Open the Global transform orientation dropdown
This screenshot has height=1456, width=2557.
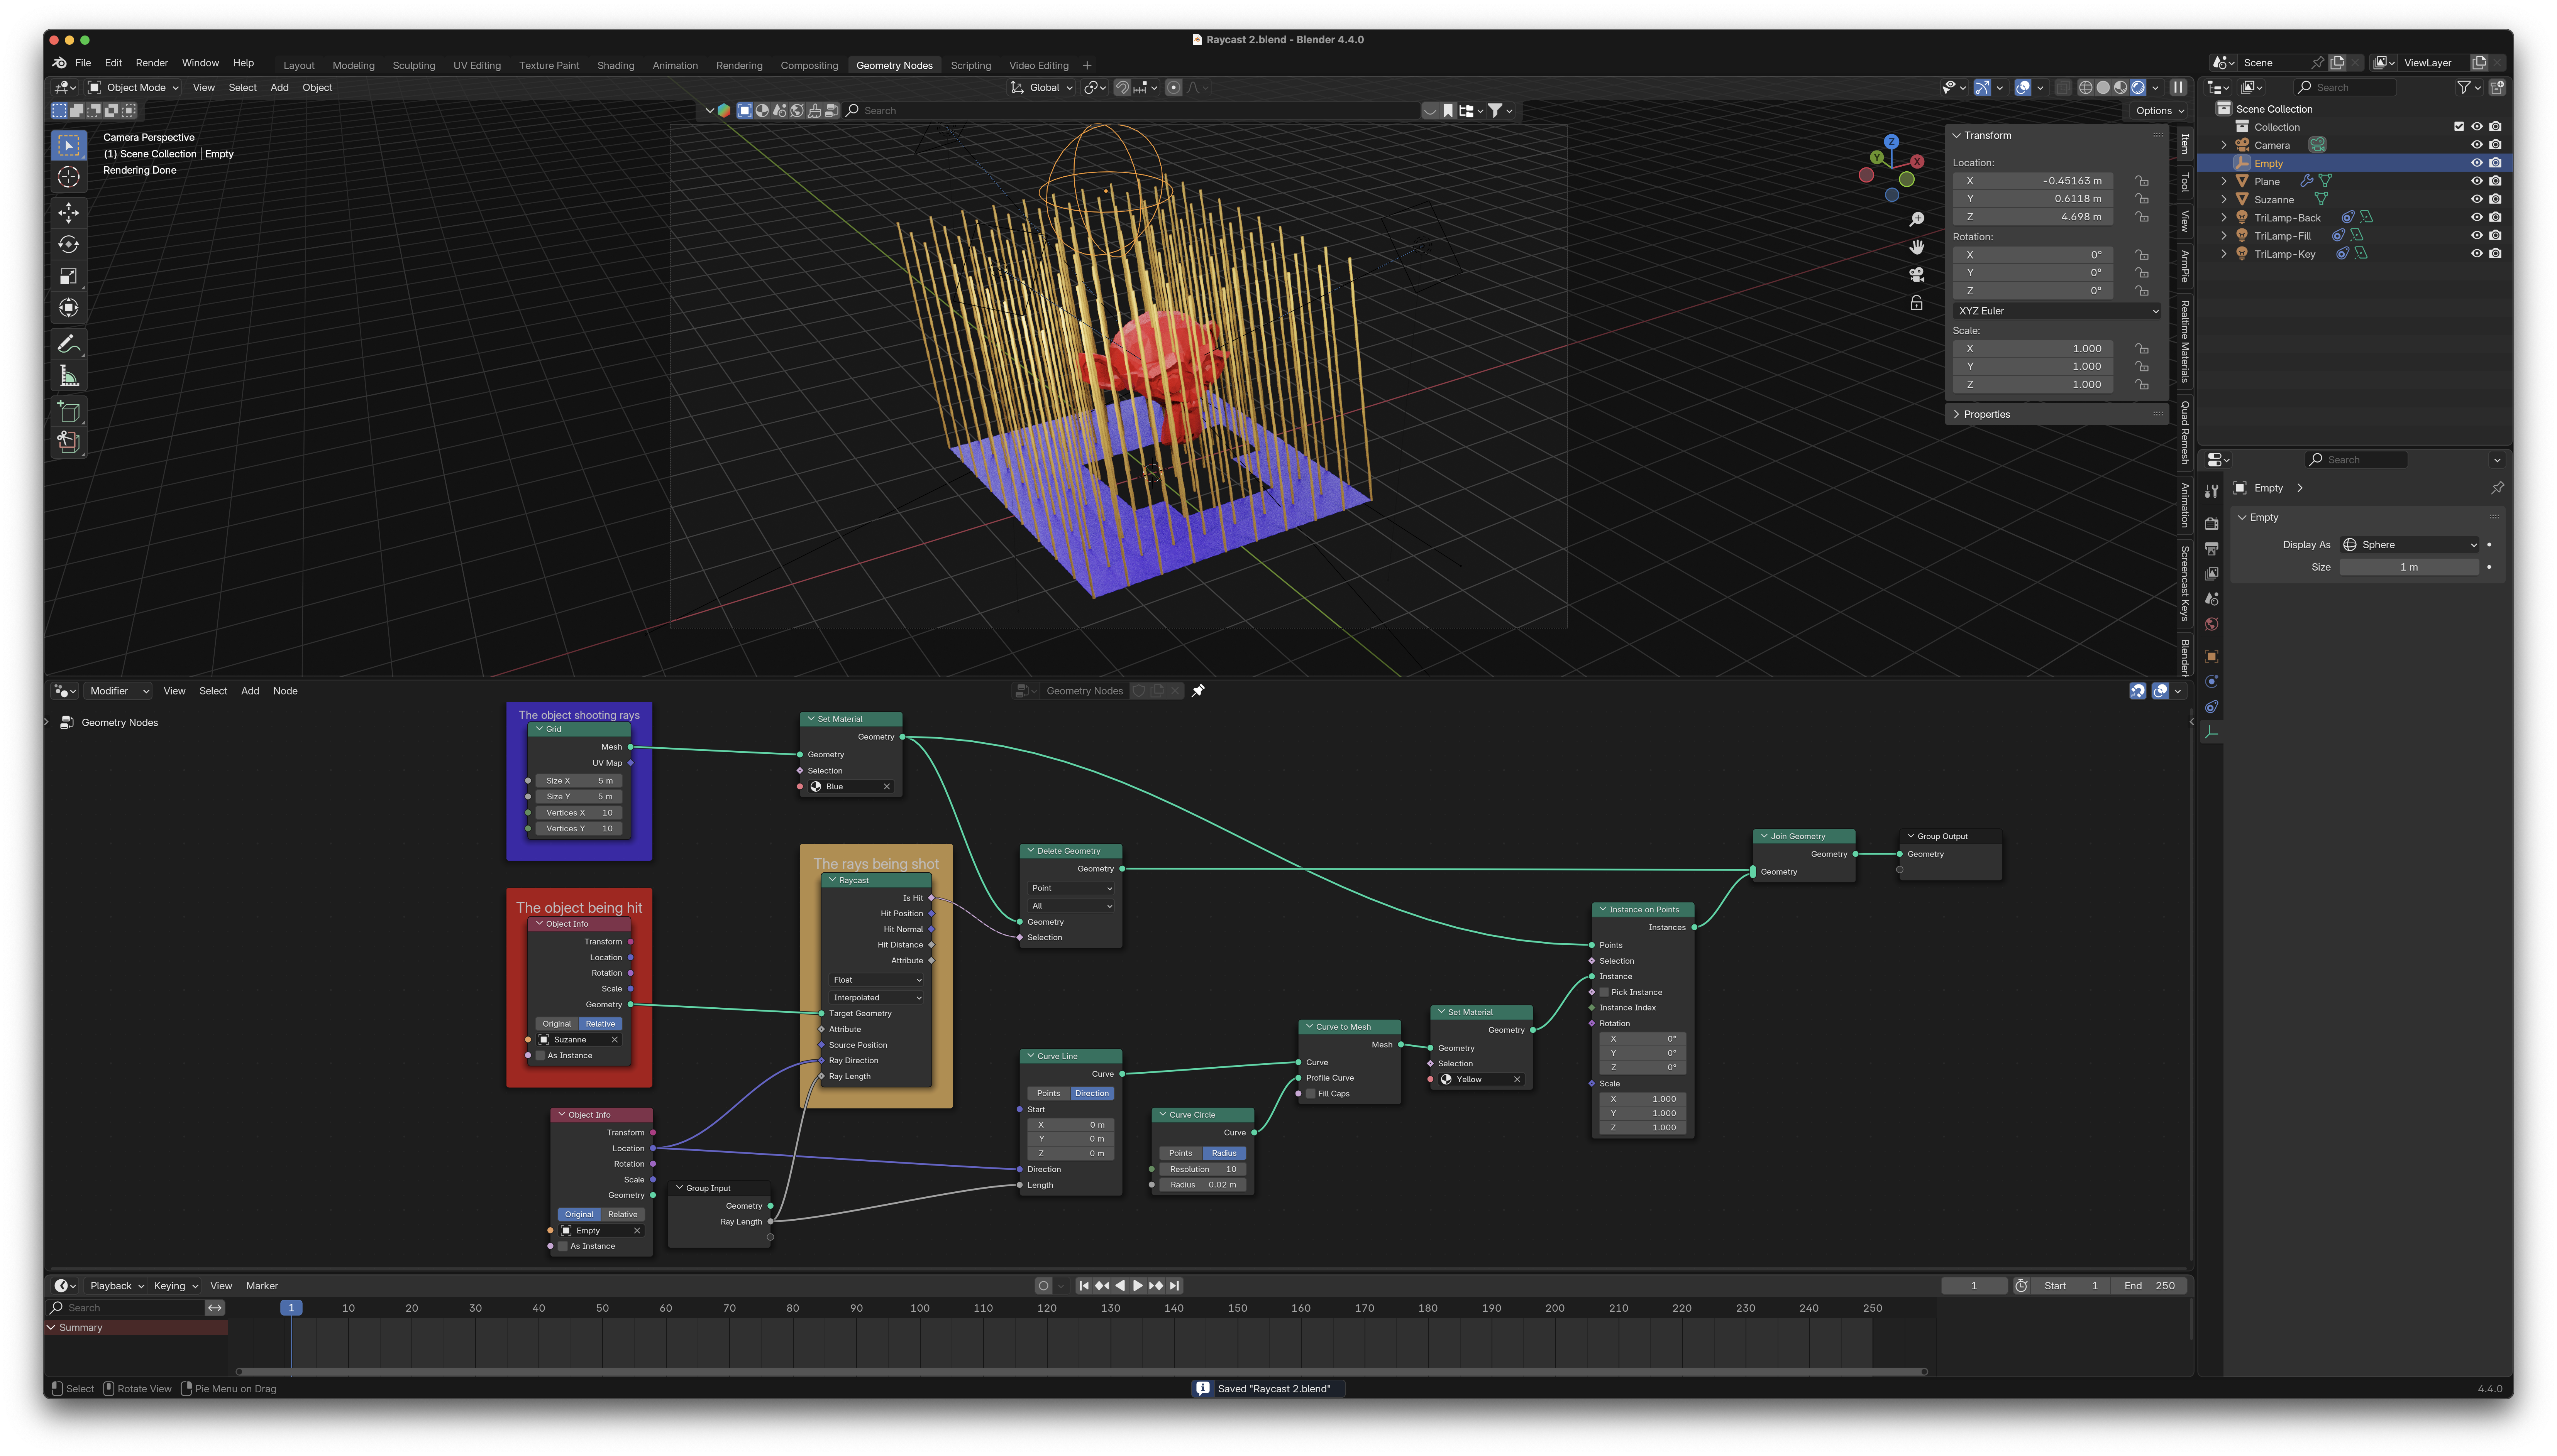pos(1042,88)
